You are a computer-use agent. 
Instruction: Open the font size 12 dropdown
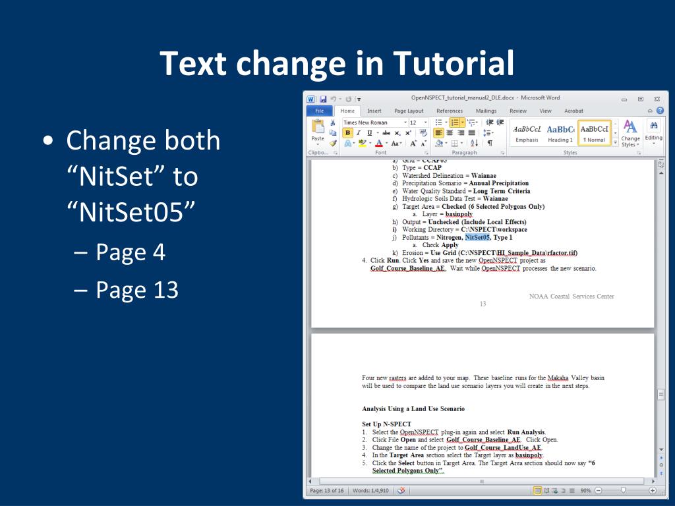[425, 123]
